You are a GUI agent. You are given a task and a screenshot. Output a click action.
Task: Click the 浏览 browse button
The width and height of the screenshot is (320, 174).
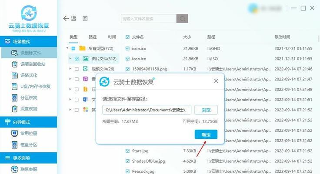pyautogui.click(x=206, y=110)
